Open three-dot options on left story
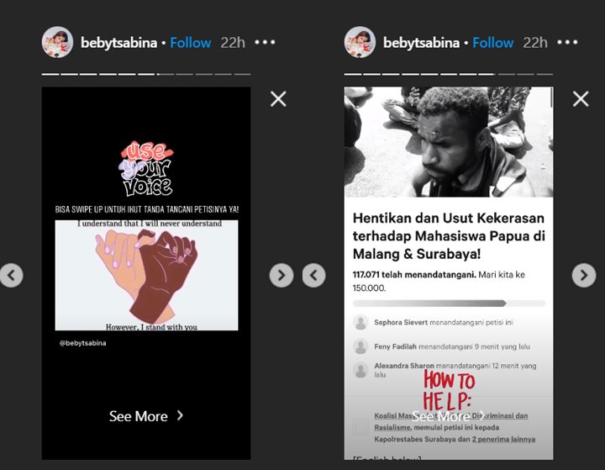Viewport: 605px width, 470px height. 265,42
